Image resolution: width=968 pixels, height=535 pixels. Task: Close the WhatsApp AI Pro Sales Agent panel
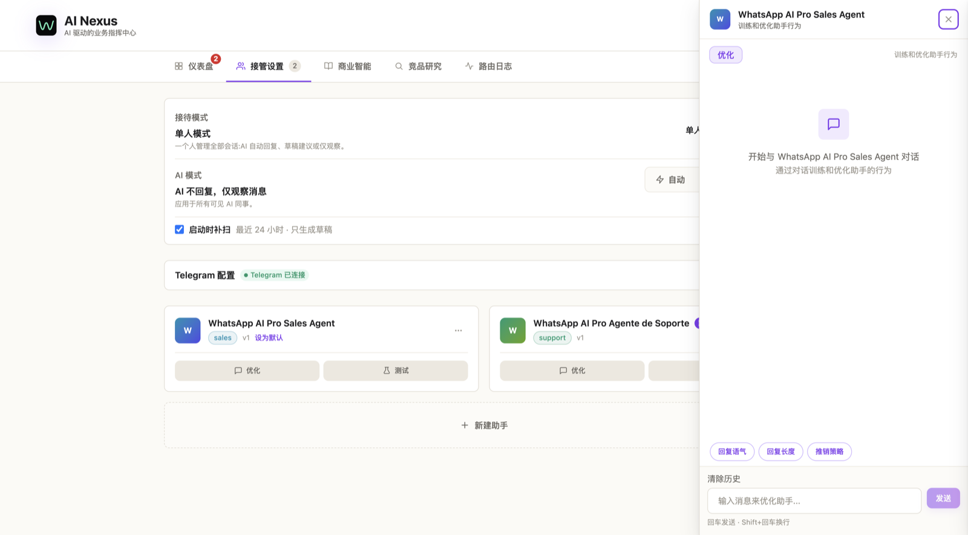click(x=948, y=19)
